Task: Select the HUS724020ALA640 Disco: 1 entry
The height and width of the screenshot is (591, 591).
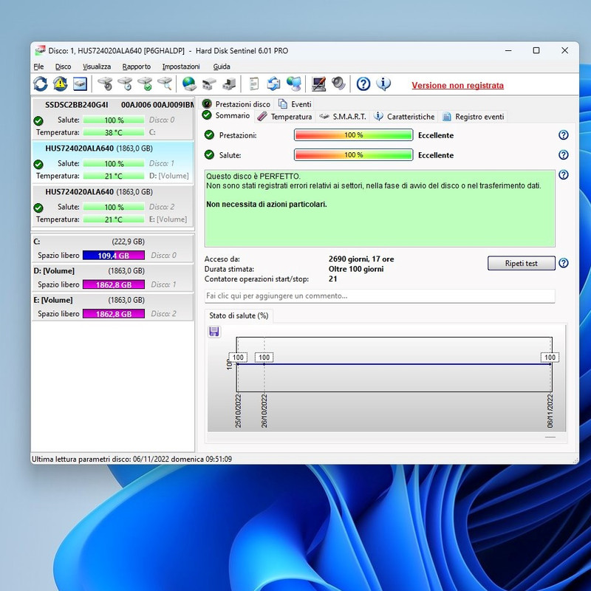Action: pyautogui.click(x=112, y=163)
